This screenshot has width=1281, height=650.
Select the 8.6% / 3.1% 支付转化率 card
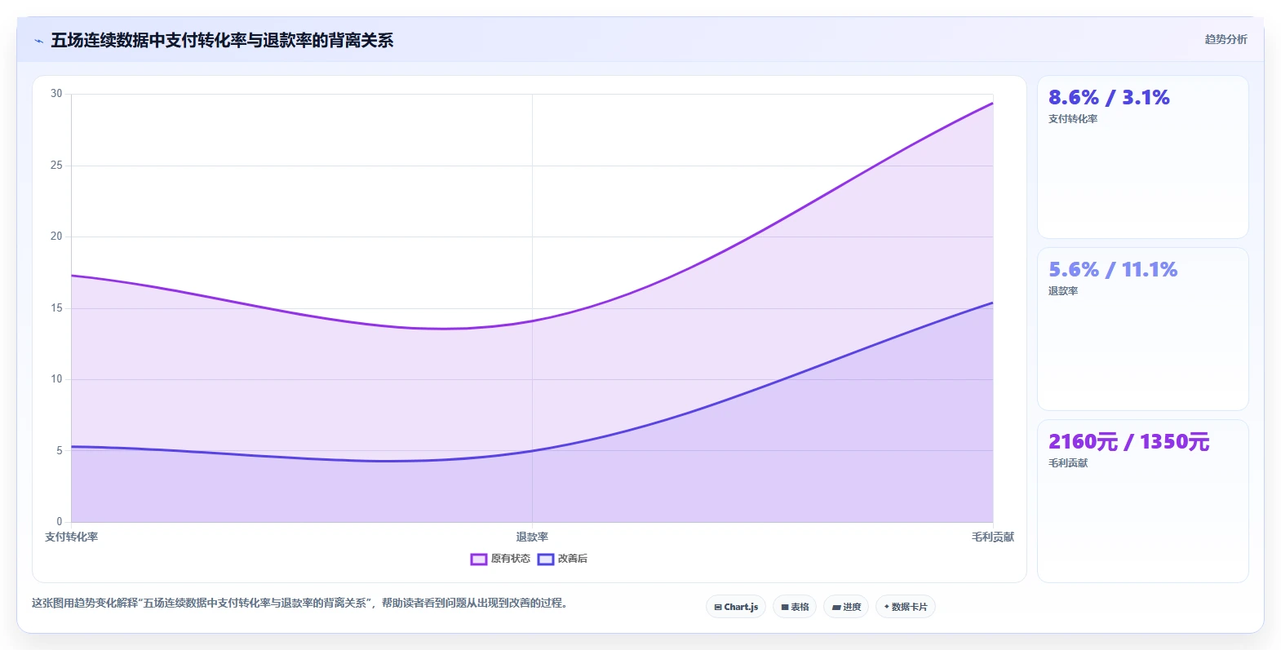coord(1142,157)
